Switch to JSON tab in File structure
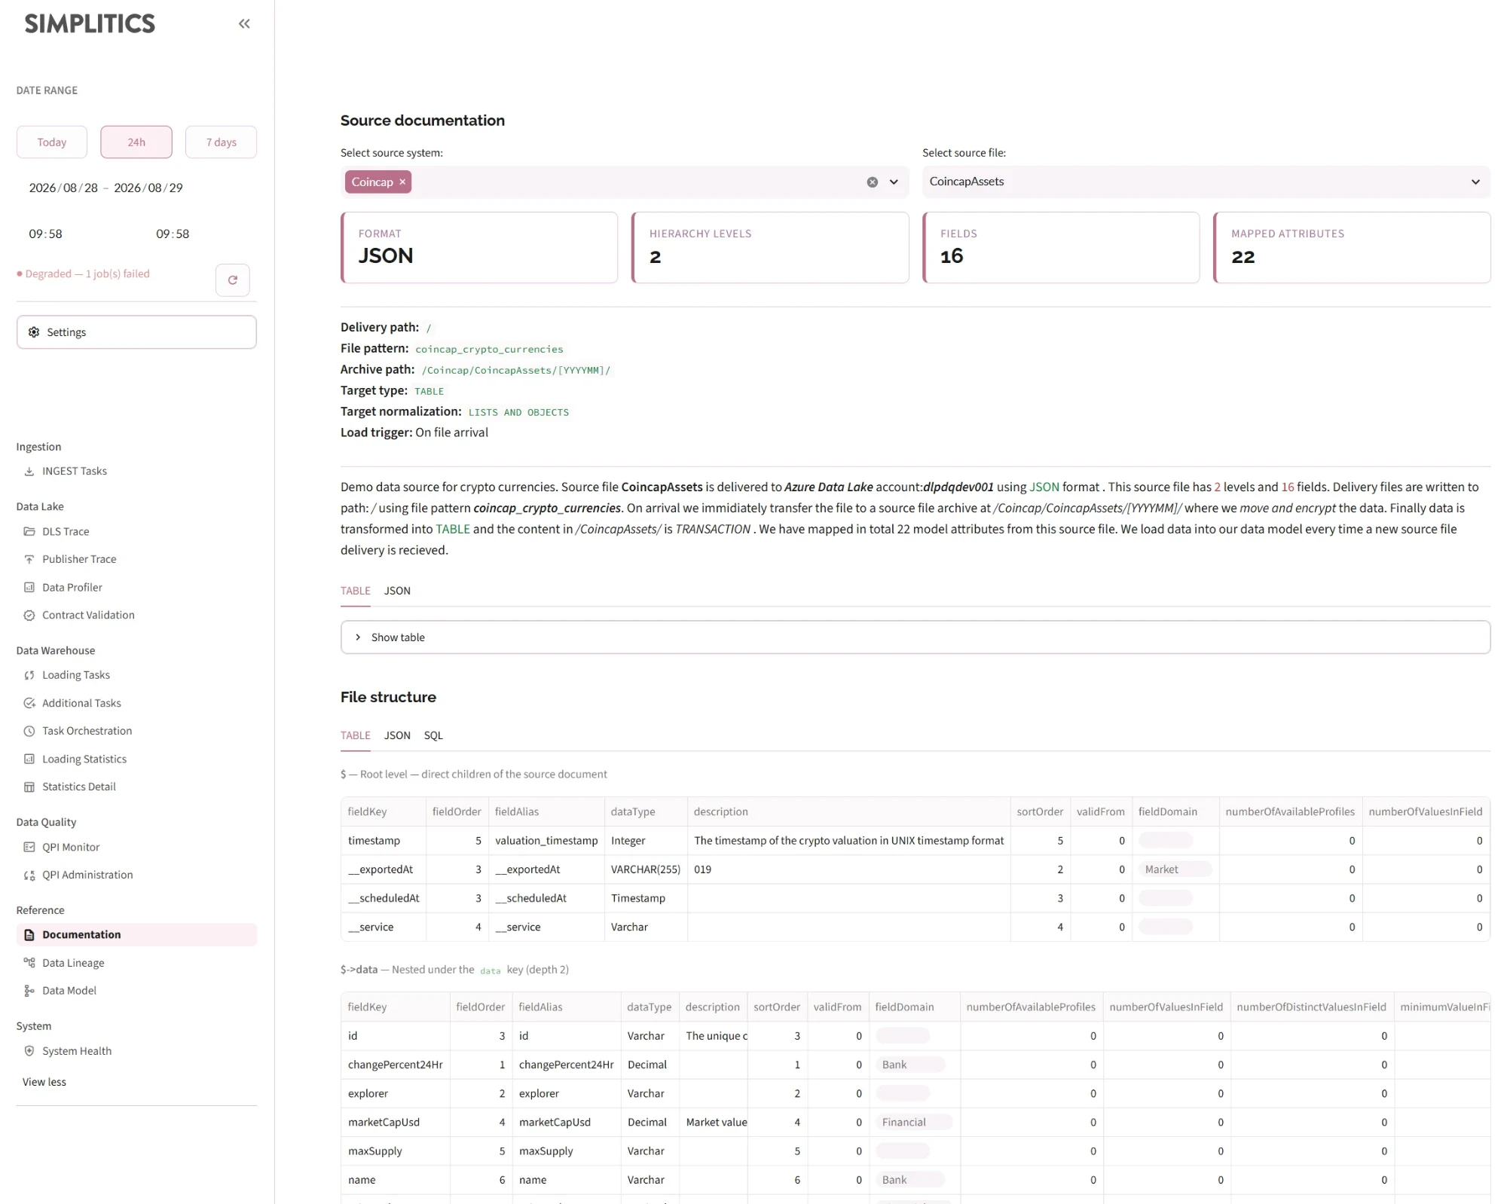 tap(397, 735)
